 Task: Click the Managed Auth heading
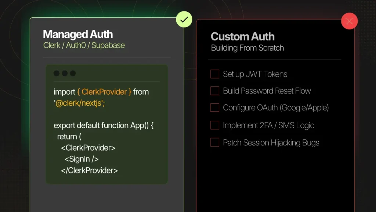pos(78,35)
